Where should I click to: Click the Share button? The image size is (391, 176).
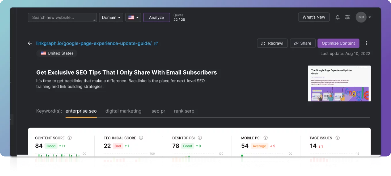[303, 43]
